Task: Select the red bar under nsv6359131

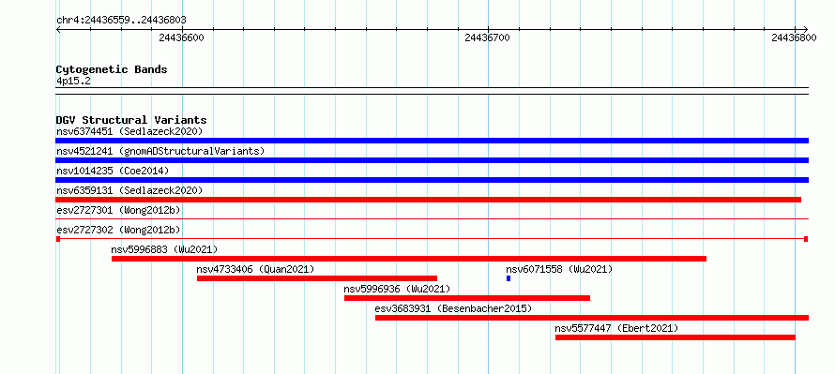Action: click(428, 200)
